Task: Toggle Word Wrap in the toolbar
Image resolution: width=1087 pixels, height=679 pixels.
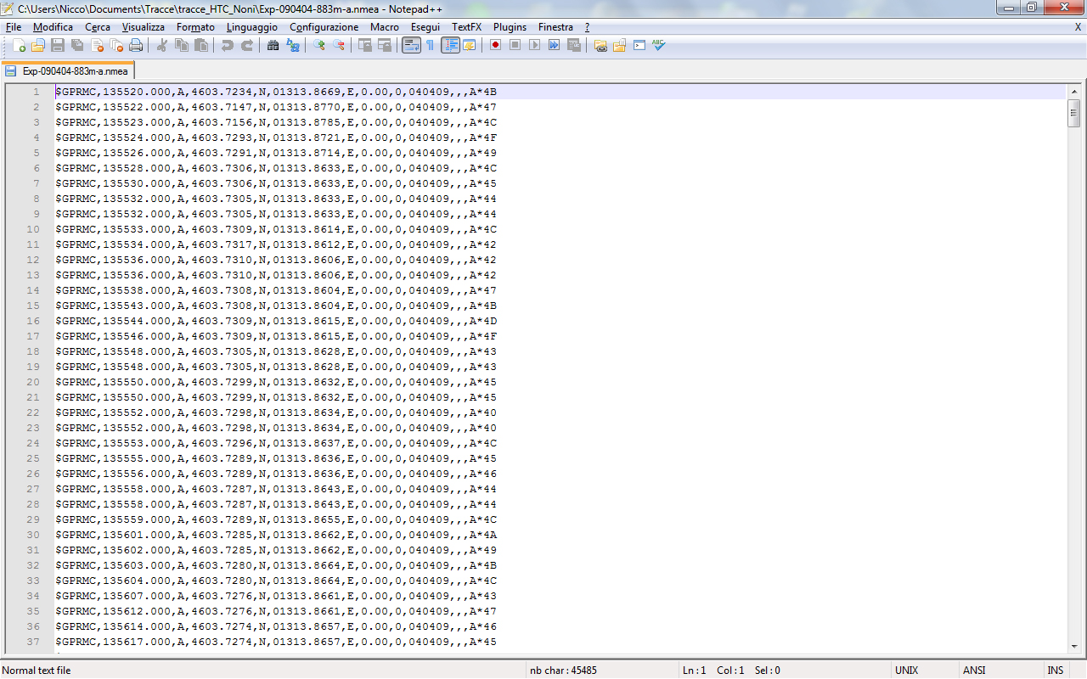Action: coord(410,45)
